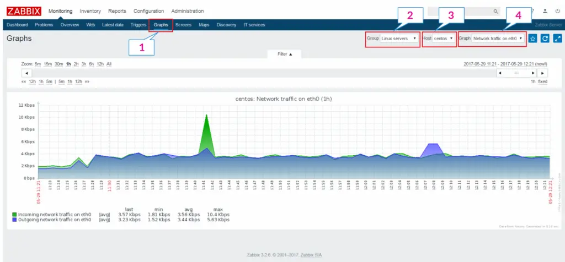Viewport: 565px width, 262px height.
Task: Toggle fullscreen mode icon
Action: (557, 39)
